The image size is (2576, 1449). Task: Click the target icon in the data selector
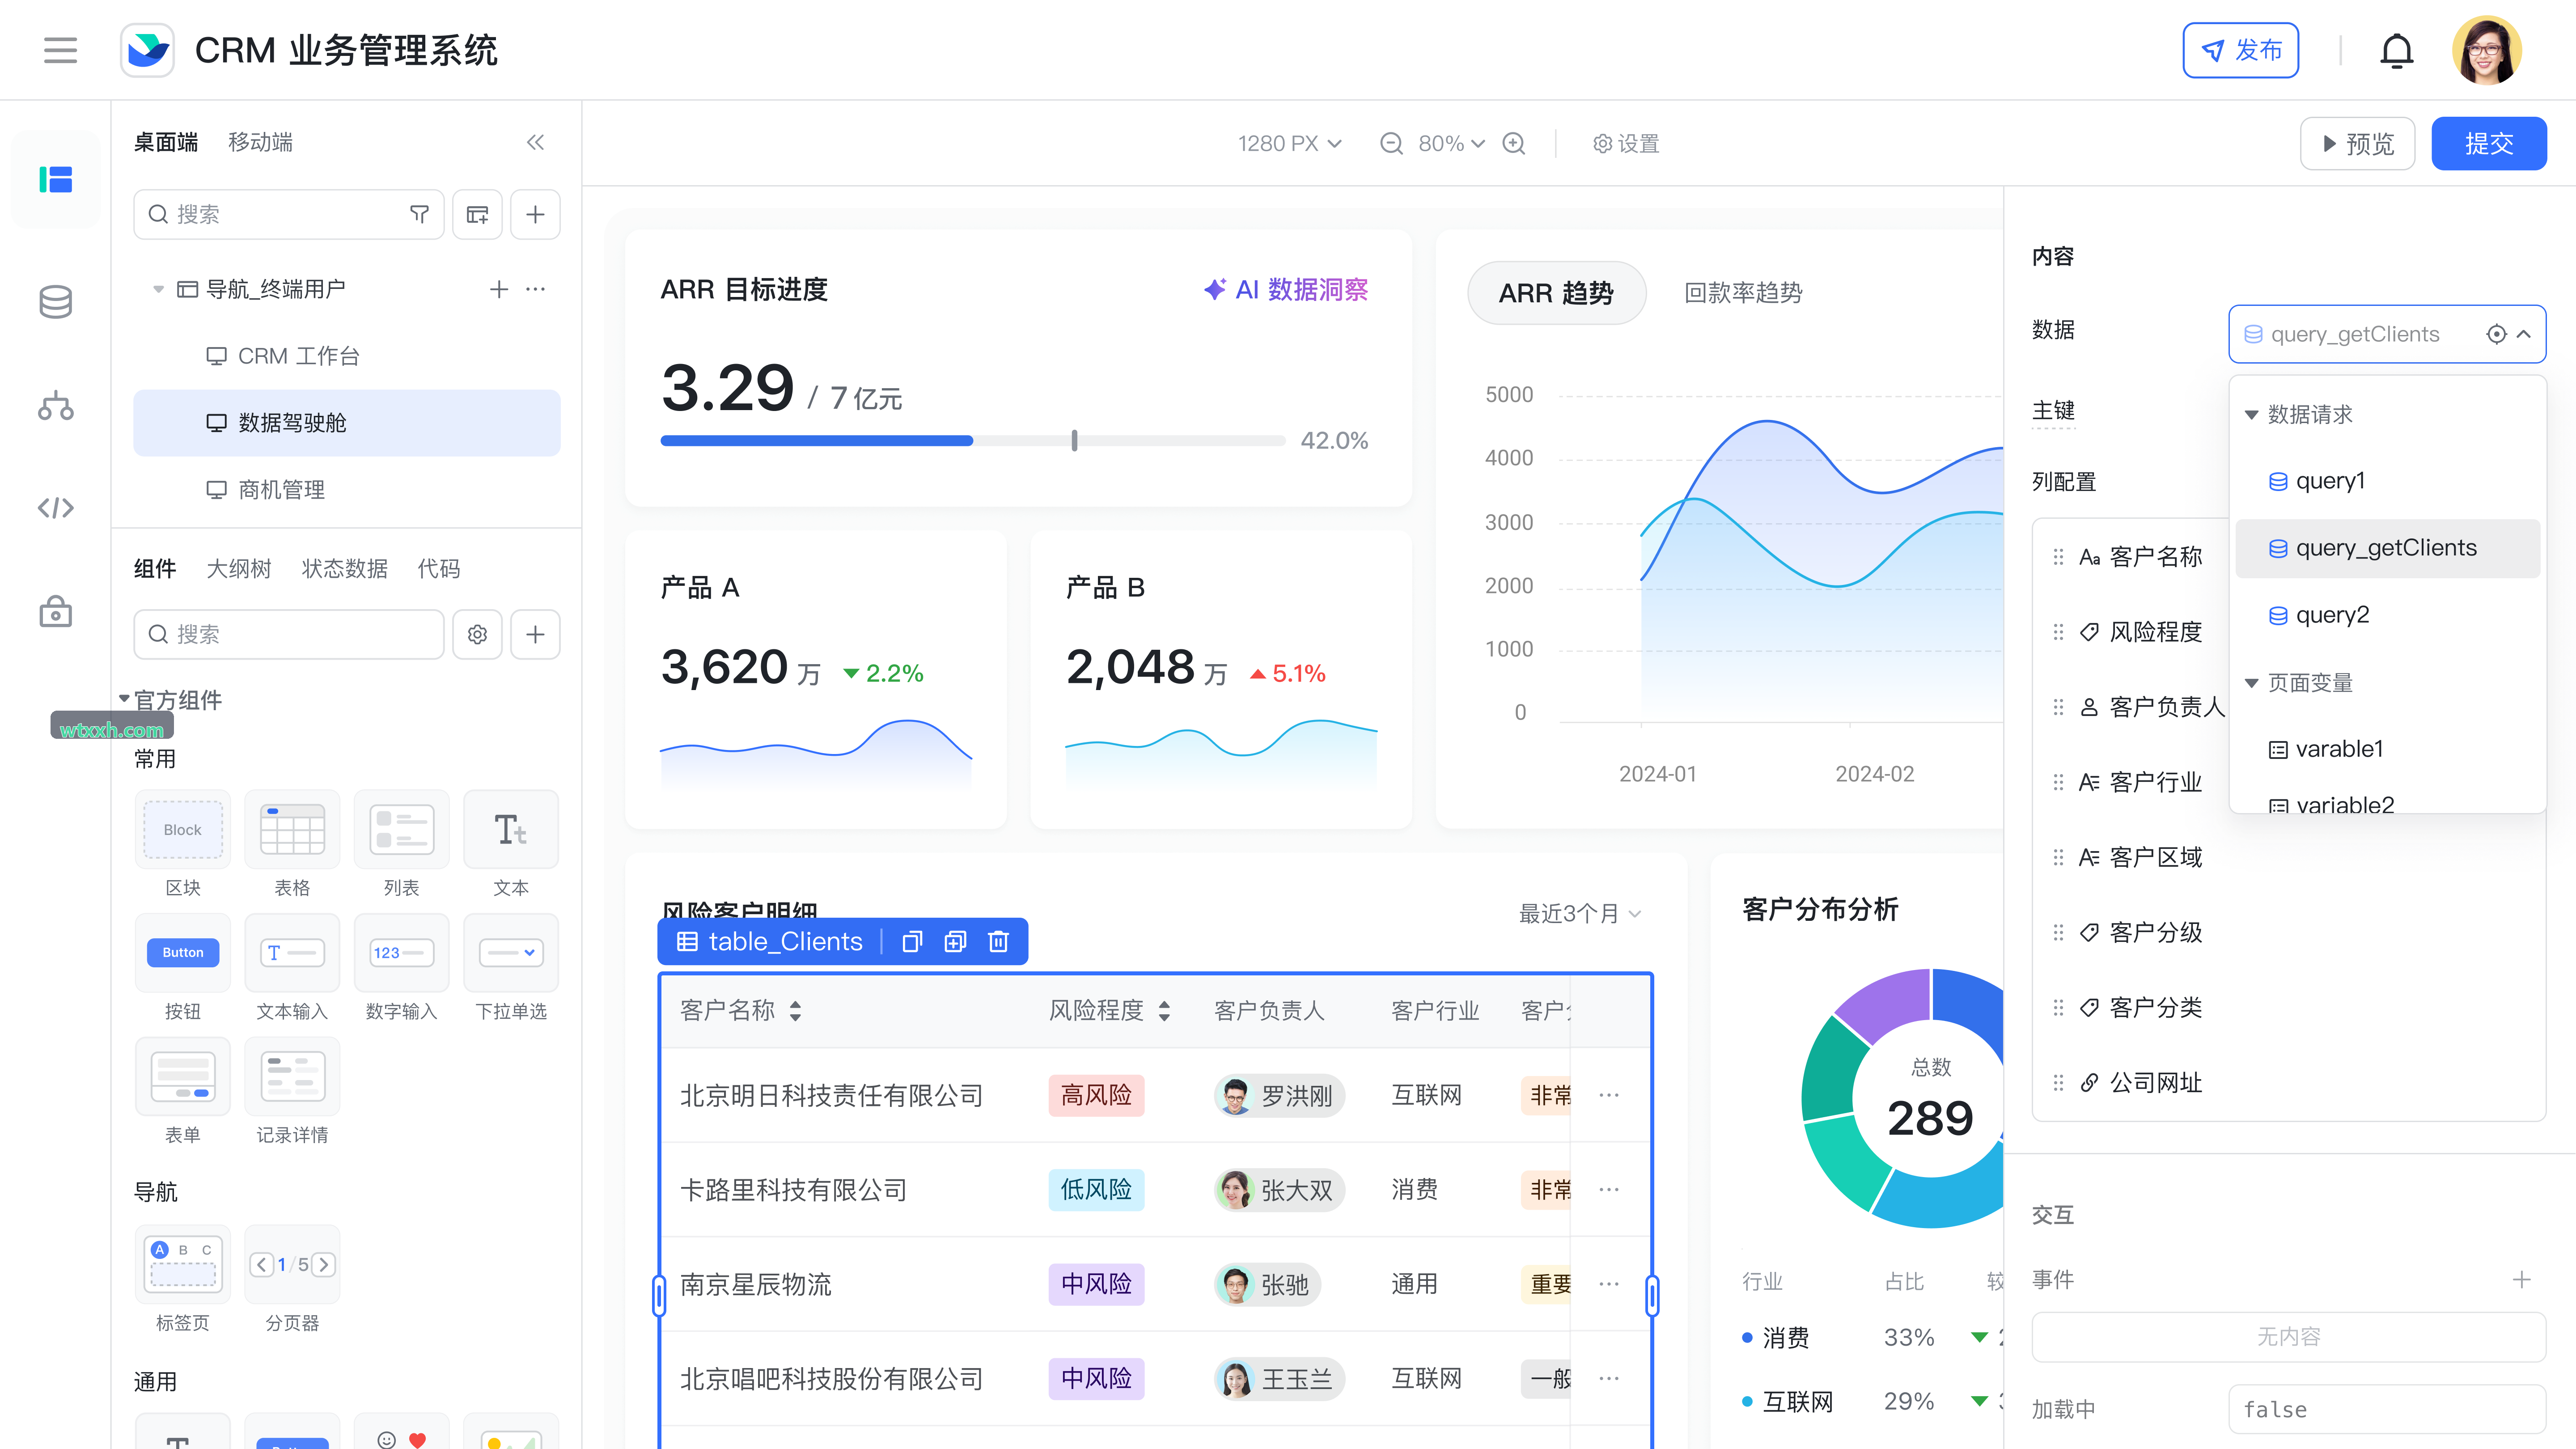pos(2497,334)
